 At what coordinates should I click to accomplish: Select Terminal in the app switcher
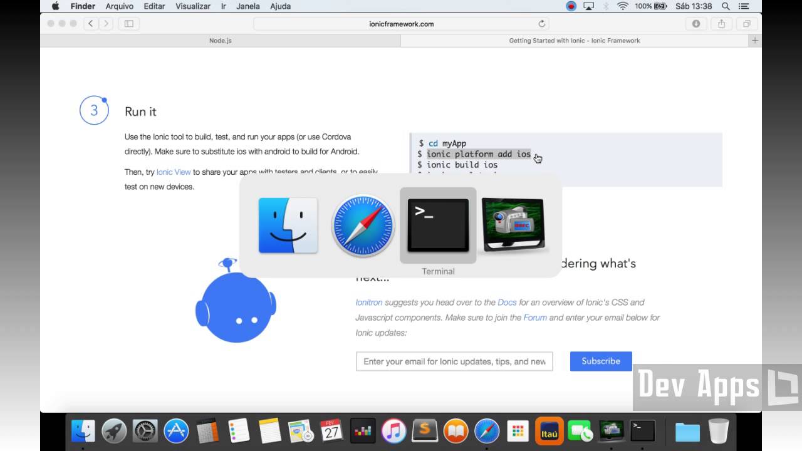438,225
